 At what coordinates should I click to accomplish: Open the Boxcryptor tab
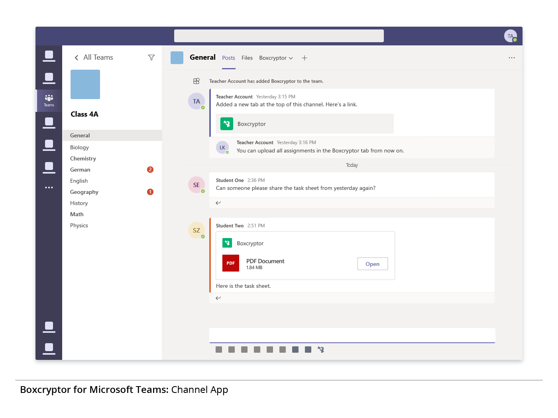pyautogui.click(x=273, y=58)
